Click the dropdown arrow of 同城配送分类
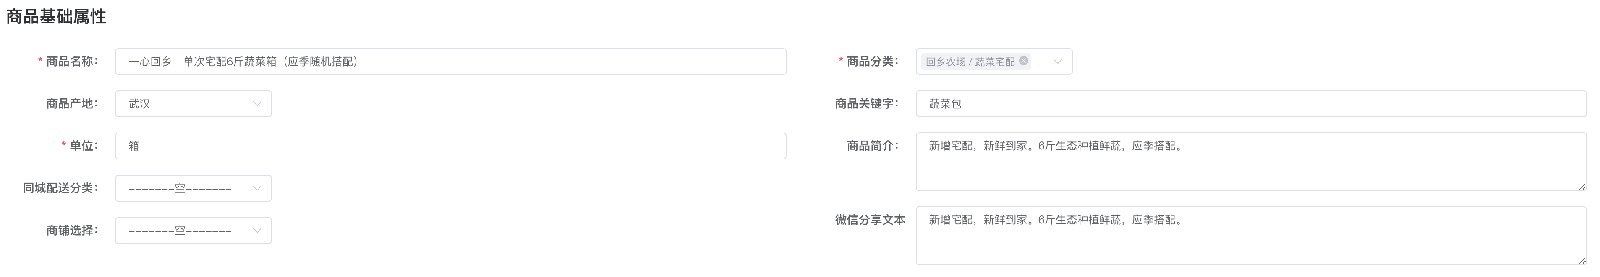Viewport: 1600px width, 277px height. (258, 188)
